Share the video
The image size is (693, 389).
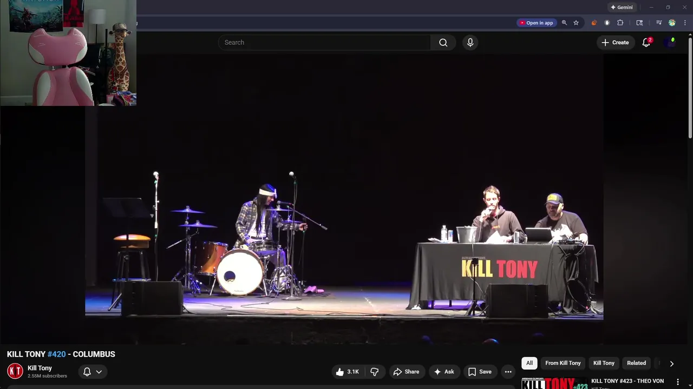click(x=406, y=372)
